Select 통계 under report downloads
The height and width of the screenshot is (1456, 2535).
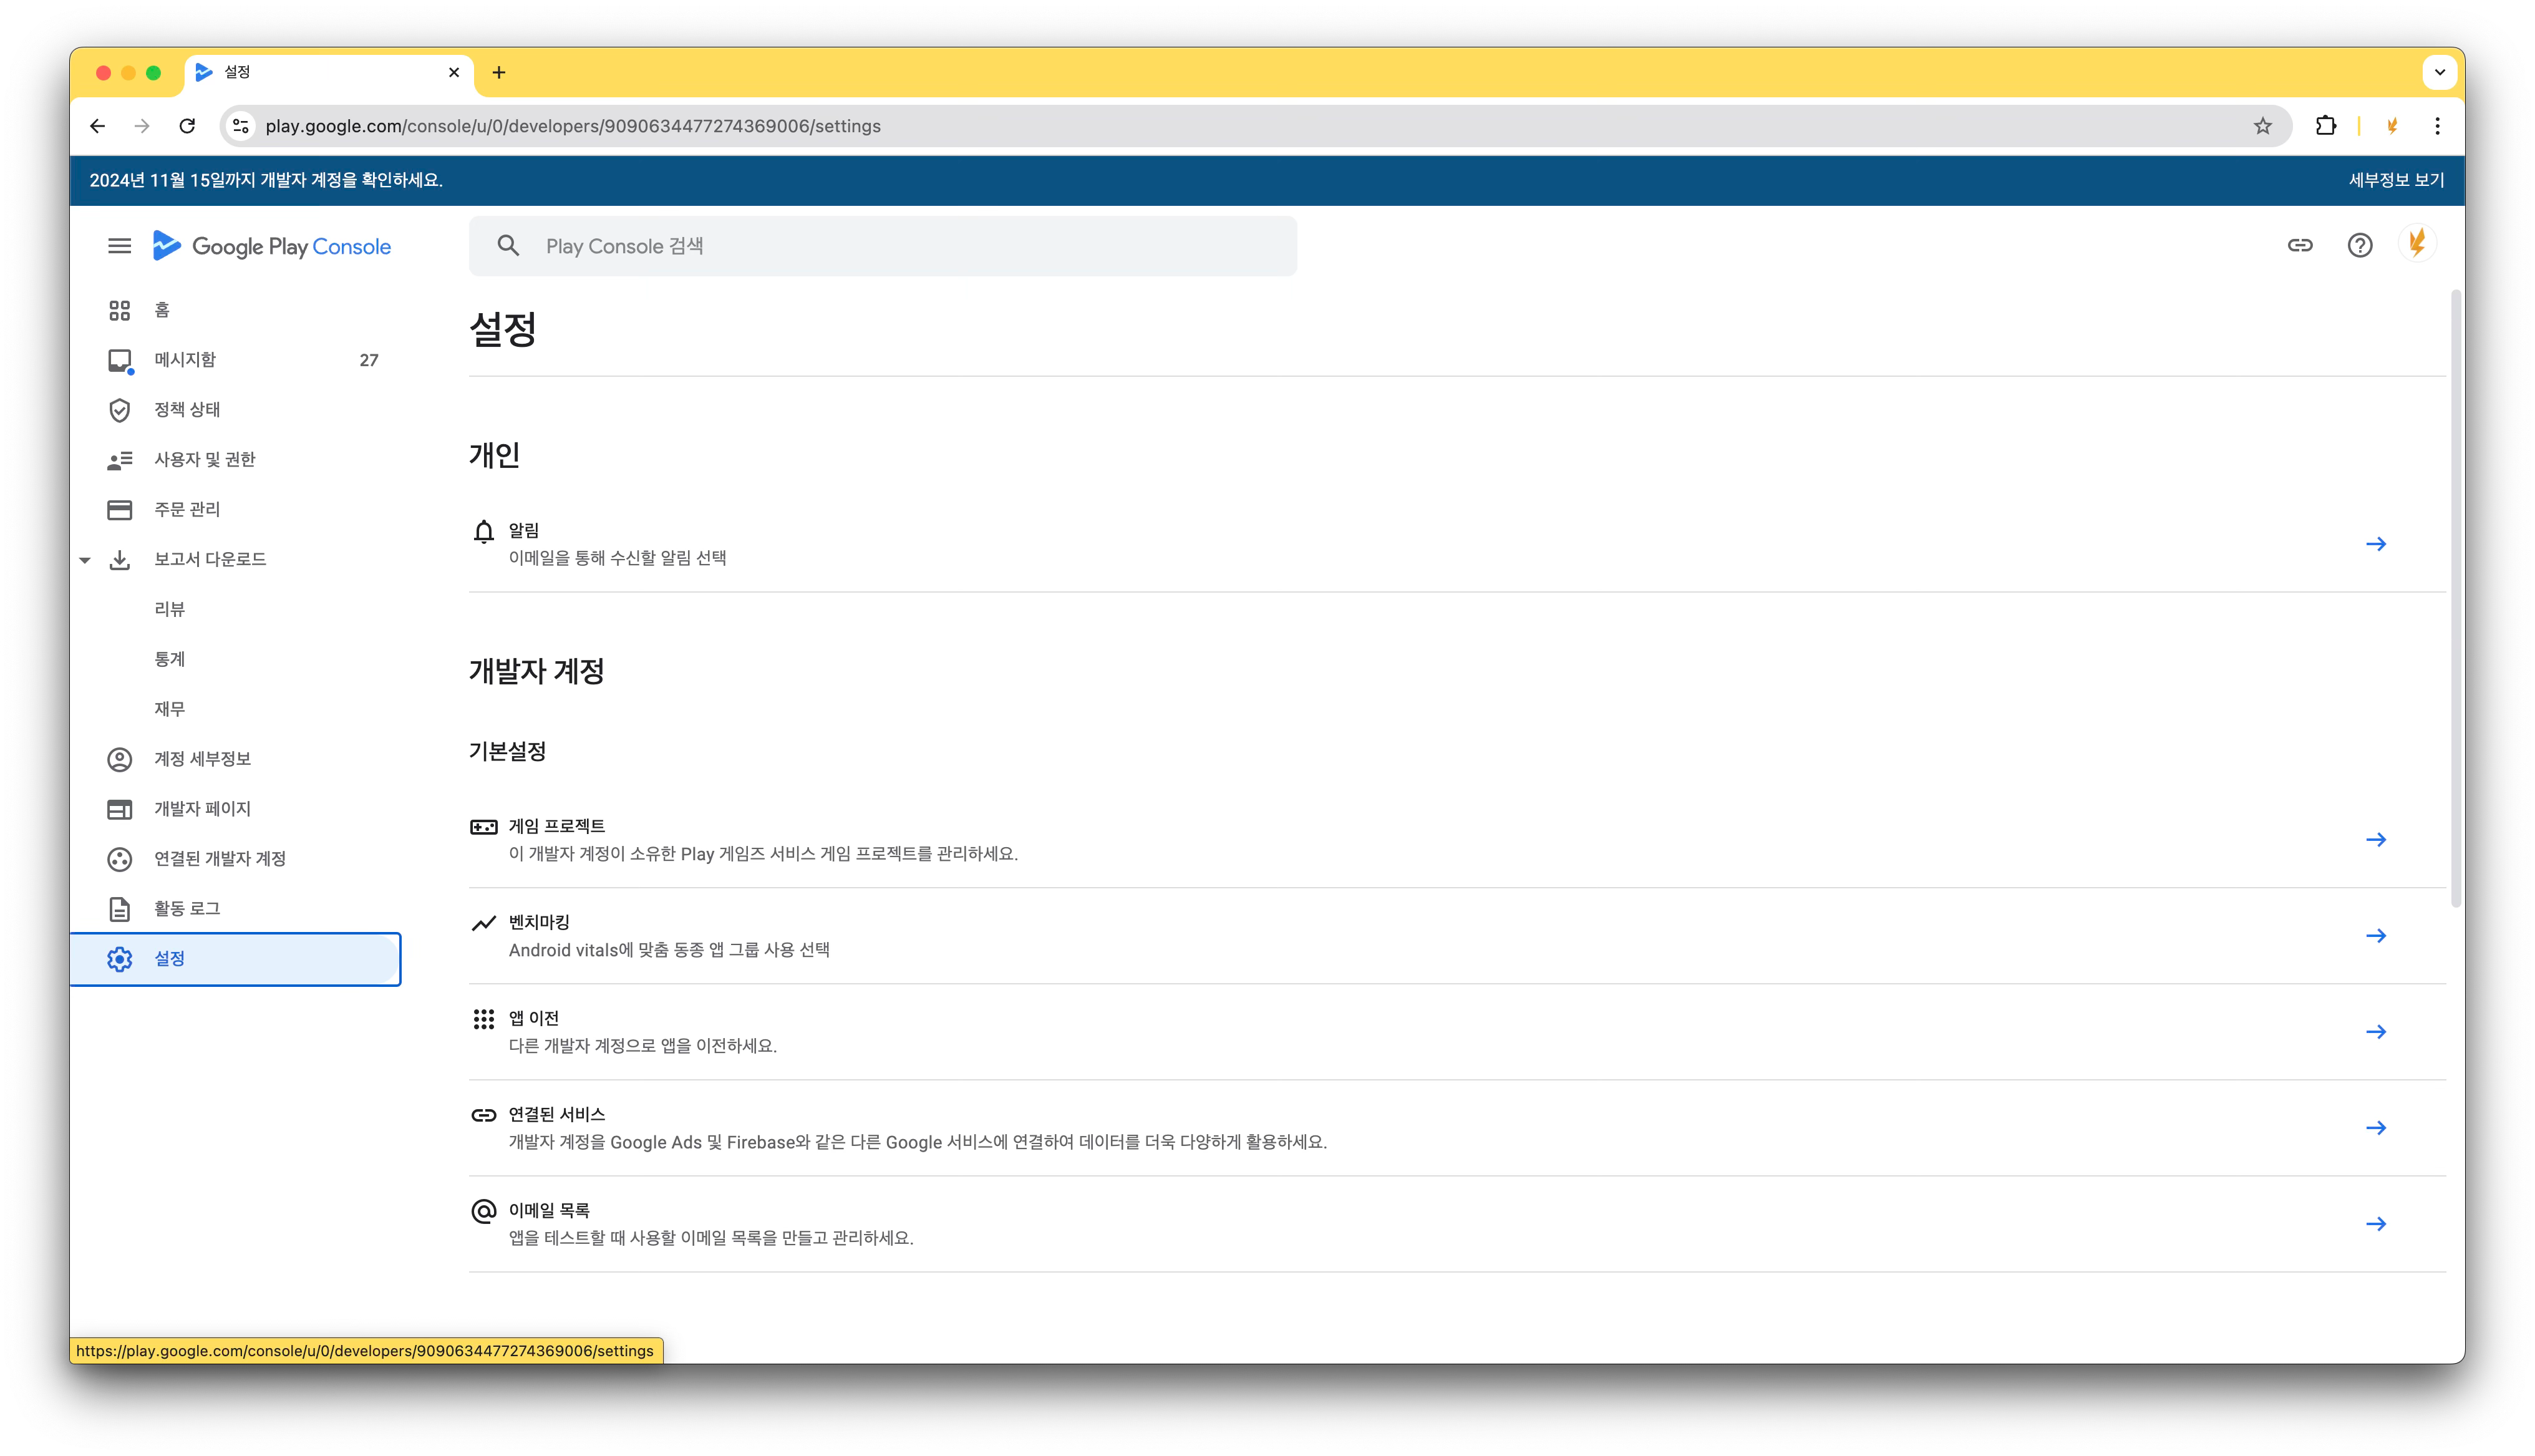point(170,659)
